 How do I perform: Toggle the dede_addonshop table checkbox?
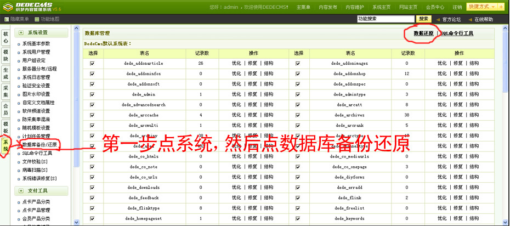click(x=298, y=74)
